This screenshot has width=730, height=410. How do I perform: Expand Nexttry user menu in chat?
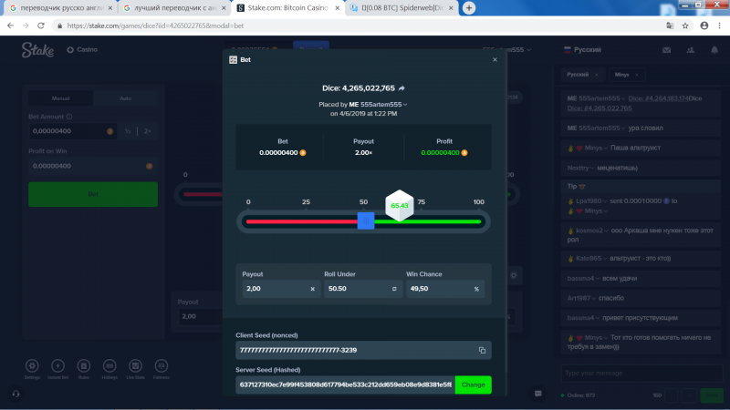(x=592, y=169)
